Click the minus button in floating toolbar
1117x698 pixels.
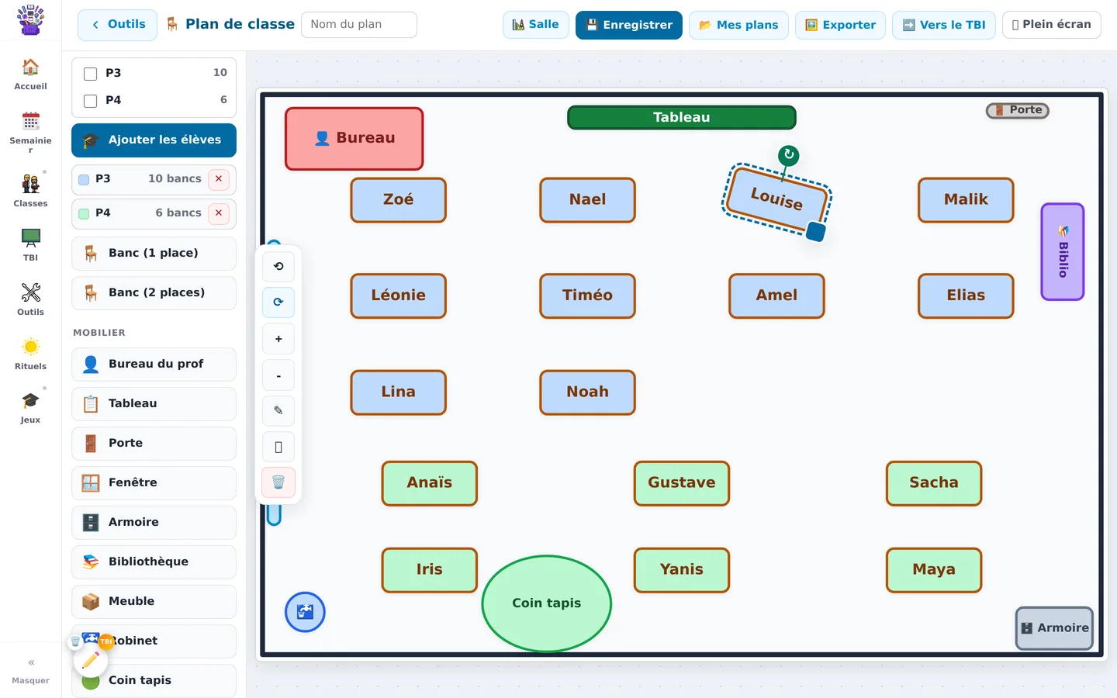pos(278,375)
